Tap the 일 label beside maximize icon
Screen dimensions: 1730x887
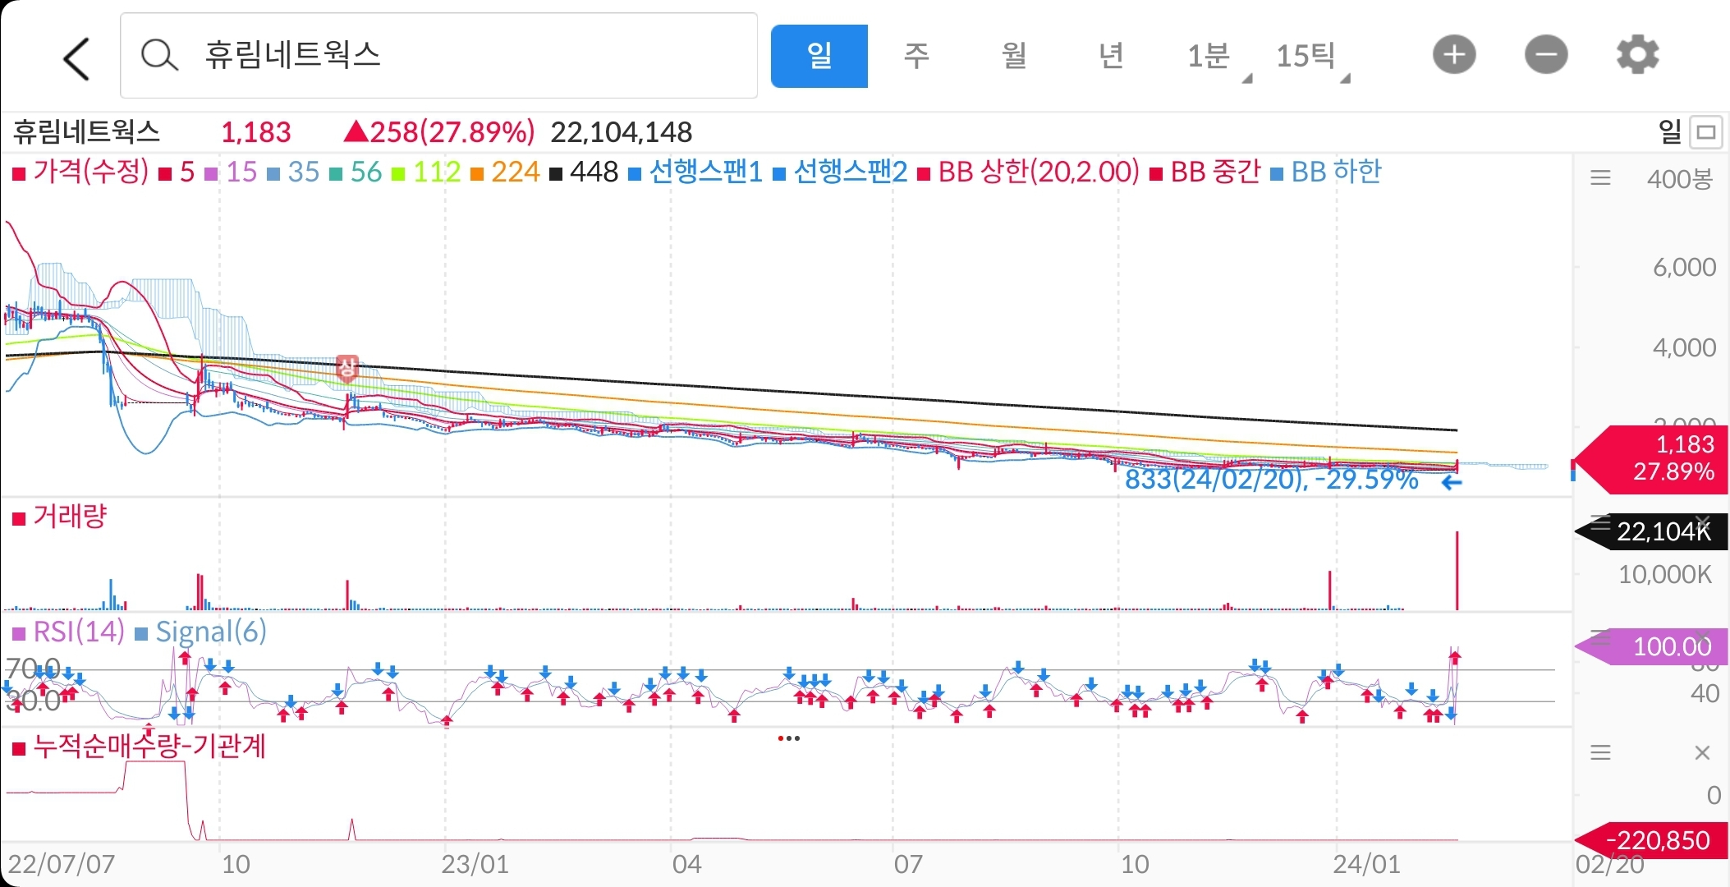coord(1670,132)
